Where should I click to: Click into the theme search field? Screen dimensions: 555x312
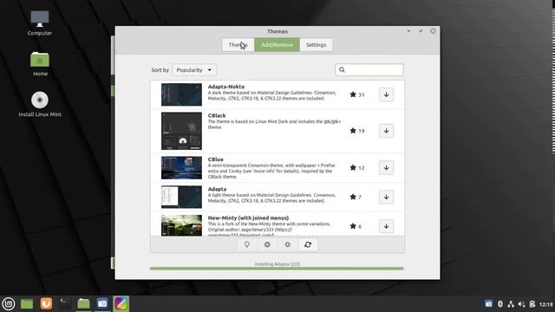pyautogui.click(x=369, y=69)
